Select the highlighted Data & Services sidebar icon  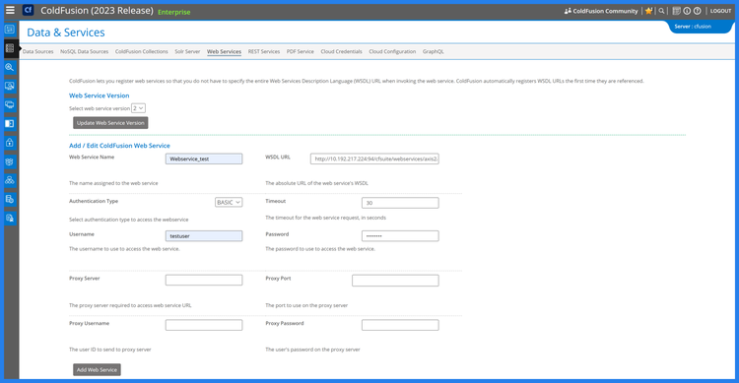(10, 48)
